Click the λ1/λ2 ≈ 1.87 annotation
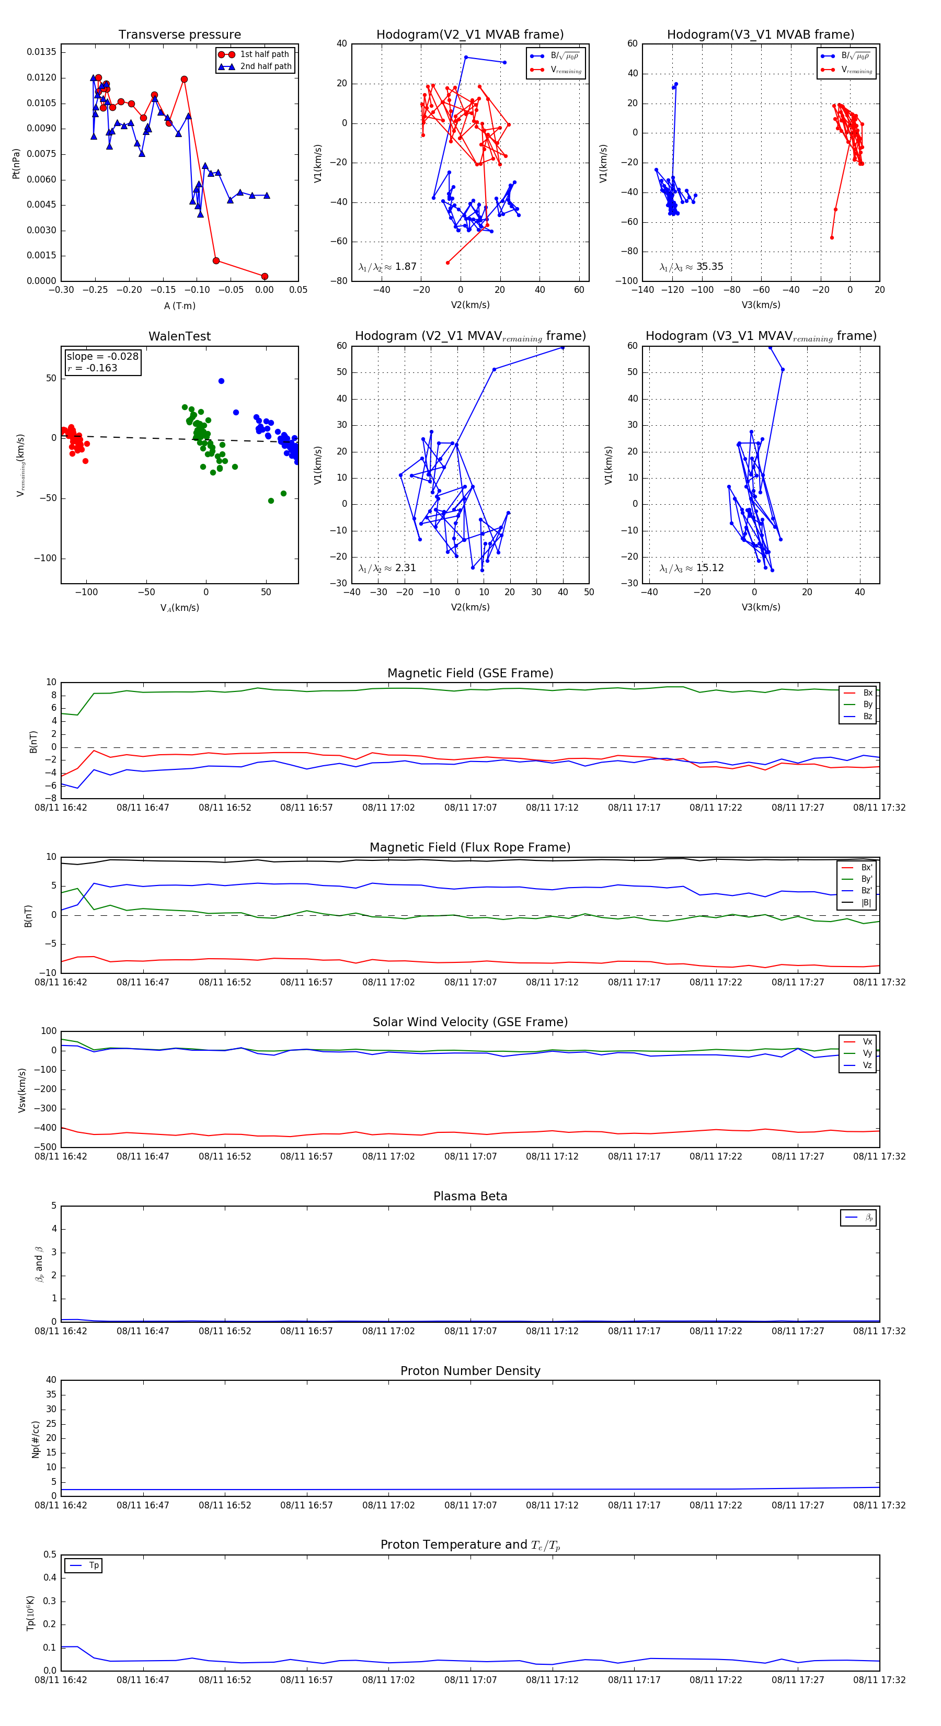The height and width of the screenshot is (1726, 941). [388, 267]
